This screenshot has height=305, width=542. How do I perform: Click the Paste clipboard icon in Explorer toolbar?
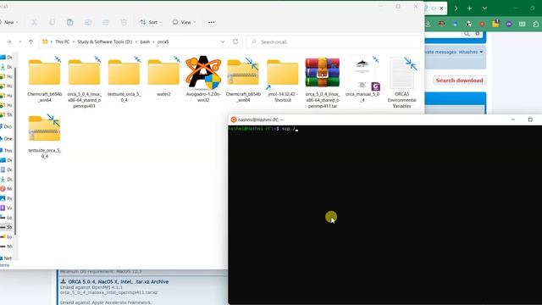pyautogui.click(x=70, y=22)
